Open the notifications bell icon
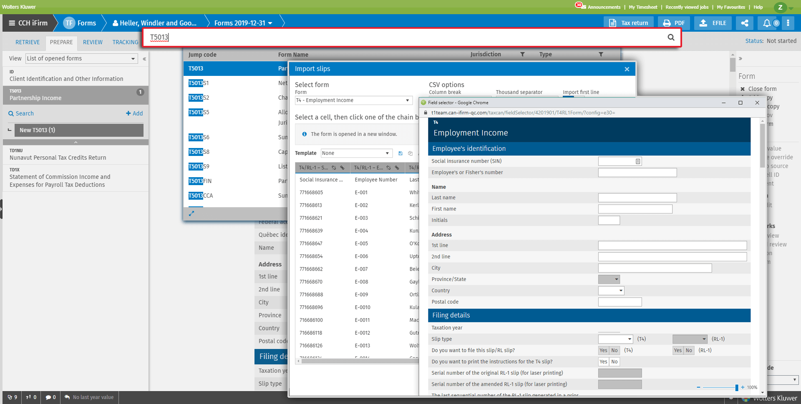 click(x=767, y=23)
